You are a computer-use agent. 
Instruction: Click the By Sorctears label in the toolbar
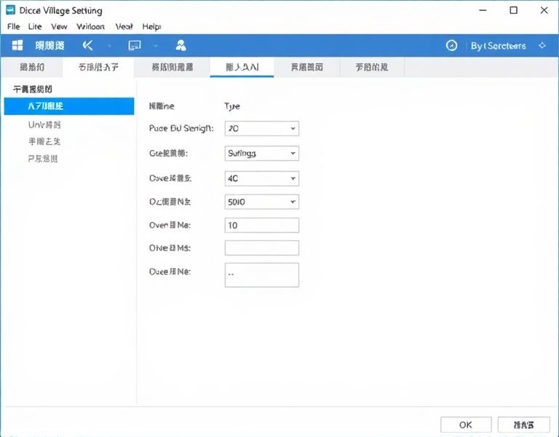498,46
